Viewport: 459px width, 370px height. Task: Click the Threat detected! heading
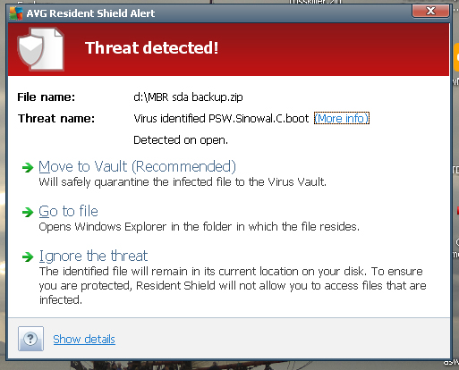[151, 47]
